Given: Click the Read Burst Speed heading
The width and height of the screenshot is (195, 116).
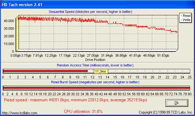Looking at the screenshot, I should pos(95,82).
